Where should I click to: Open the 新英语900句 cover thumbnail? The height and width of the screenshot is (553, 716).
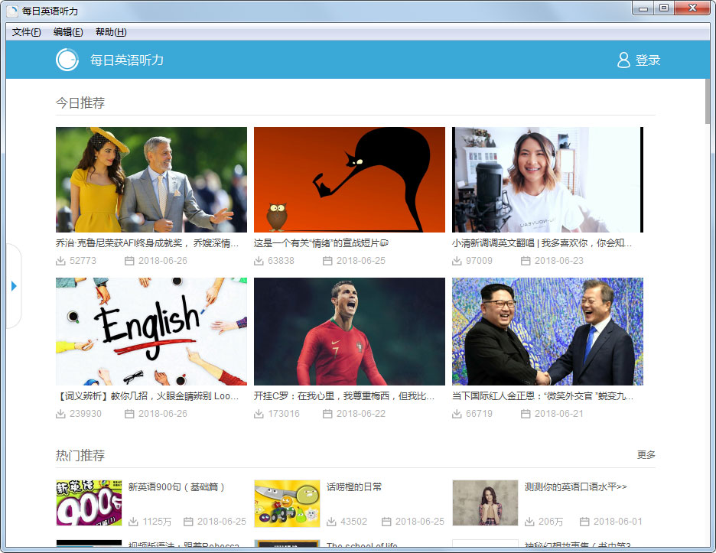coord(89,503)
